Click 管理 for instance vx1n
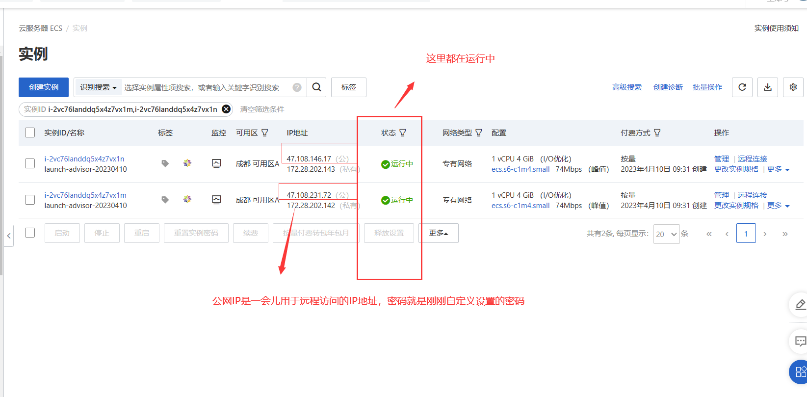This screenshot has height=397, width=807. point(722,159)
